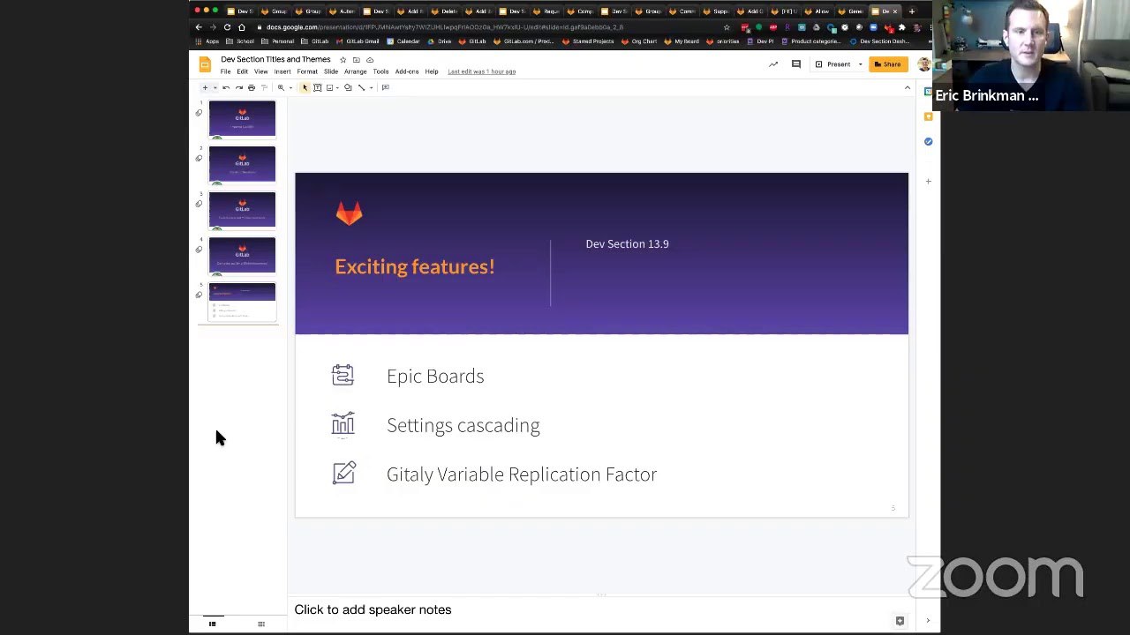Open the Help menu
Viewport: 1130px width, 635px height.
tap(432, 71)
